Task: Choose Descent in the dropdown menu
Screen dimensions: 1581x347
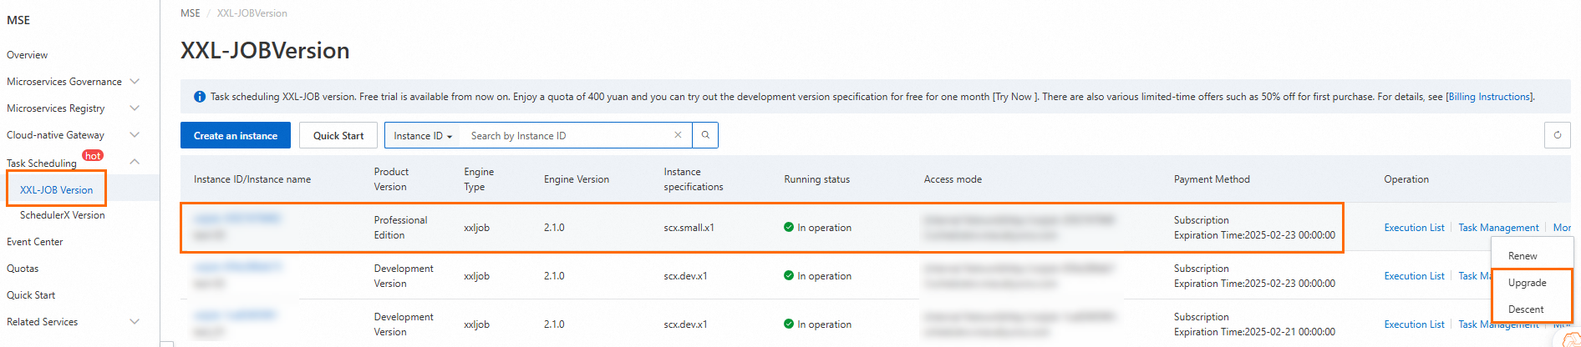Action: click(1526, 309)
